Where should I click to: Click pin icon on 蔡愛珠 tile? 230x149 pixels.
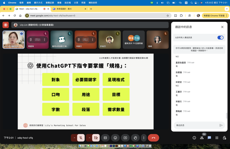31,40
